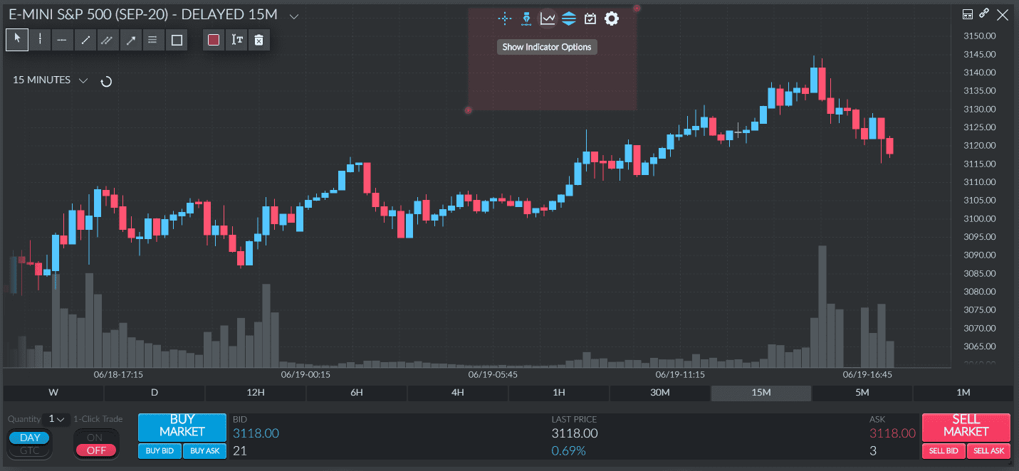Image resolution: width=1019 pixels, height=471 pixels.
Task: Open the chart Settings gear
Action: pos(611,18)
